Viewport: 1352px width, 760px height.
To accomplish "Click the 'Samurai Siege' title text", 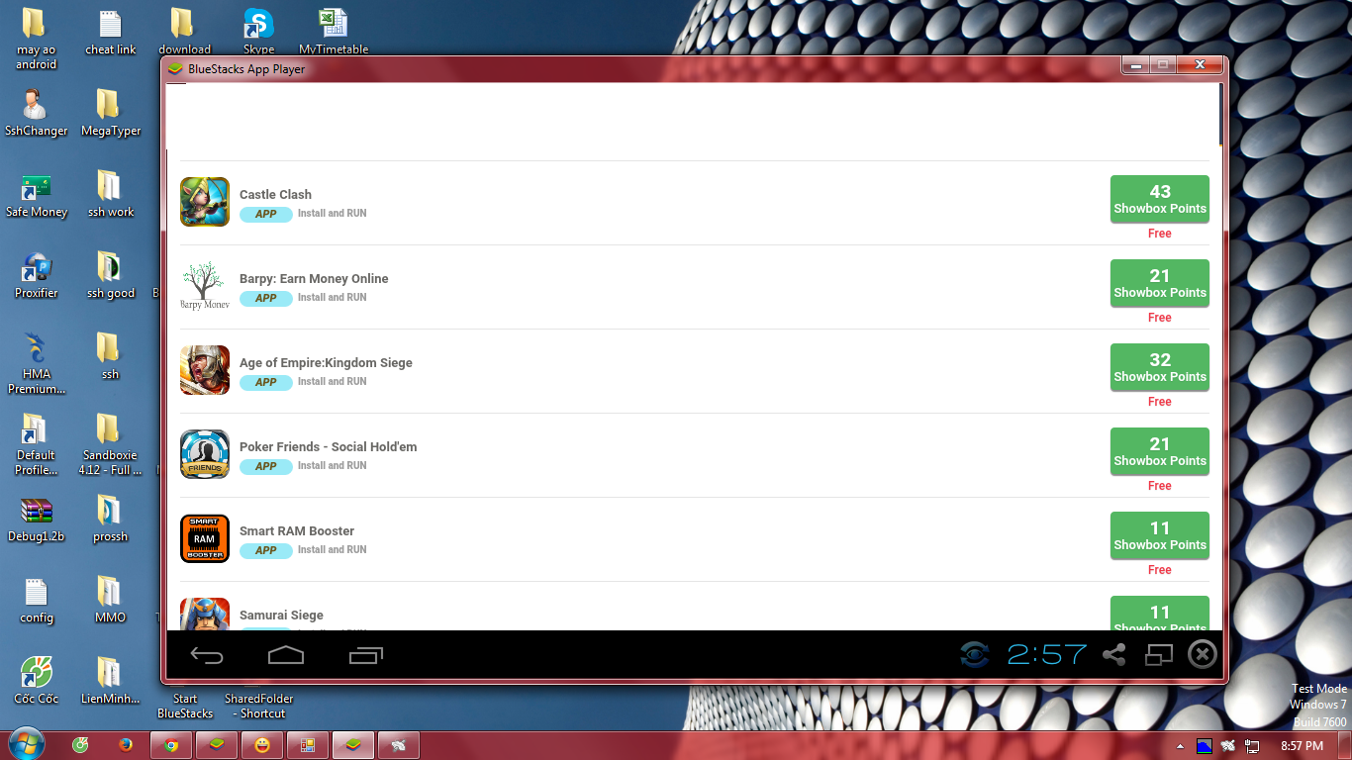I will pyautogui.click(x=281, y=616).
